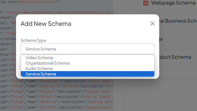Screen dimensions: 197x111
Task: Click the Quality of service code line
Action: 56,86
